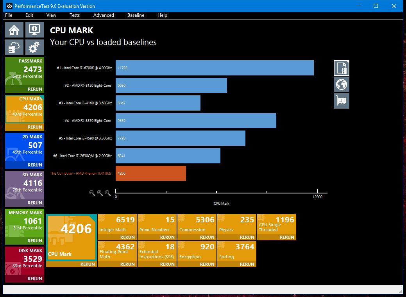Viewport: 406px width, 297px height.
Task: Rerun the Floating Point Math test
Action: [117, 264]
